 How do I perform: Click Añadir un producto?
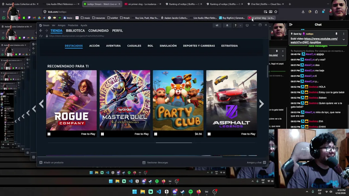[52, 163]
